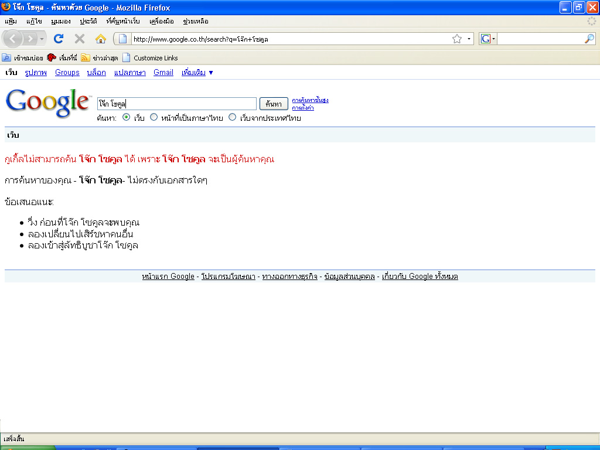Open the ข่าวล่าสุด feed bookmark
Image resolution: width=600 pixels, height=450 pixels.
pos(100,58)
